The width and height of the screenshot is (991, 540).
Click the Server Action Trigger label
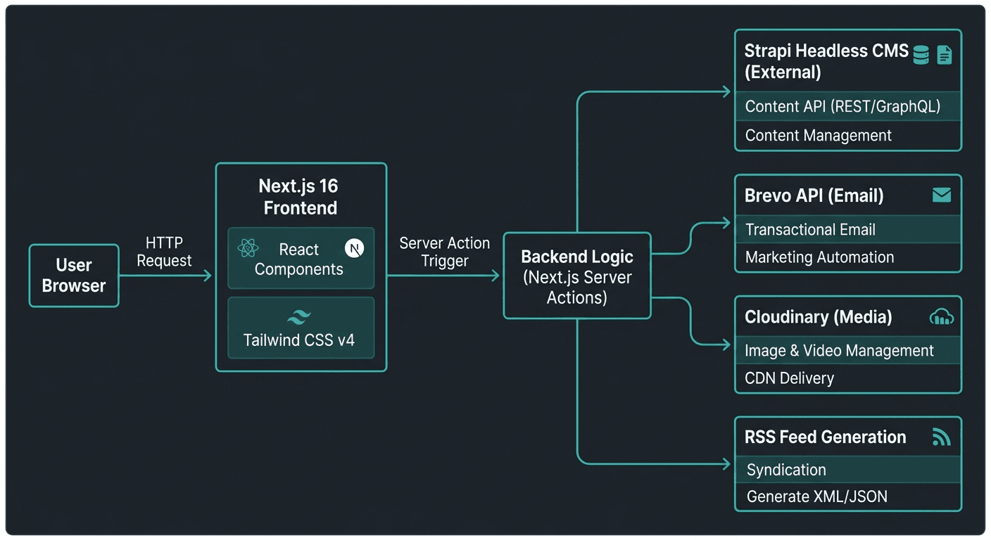(445, 252)
